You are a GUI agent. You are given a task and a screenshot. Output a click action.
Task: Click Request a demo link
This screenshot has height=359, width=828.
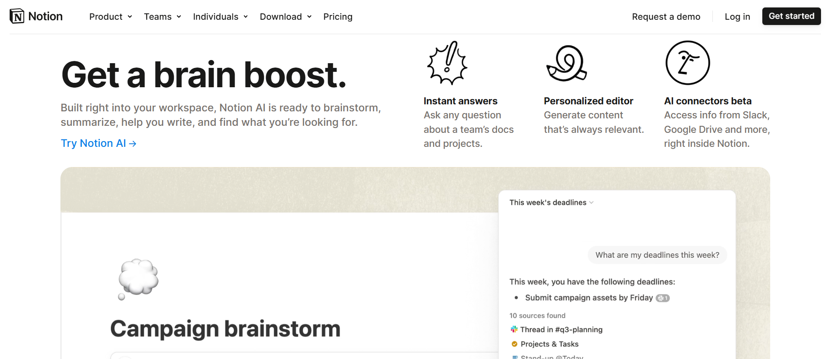coord(666,17)
